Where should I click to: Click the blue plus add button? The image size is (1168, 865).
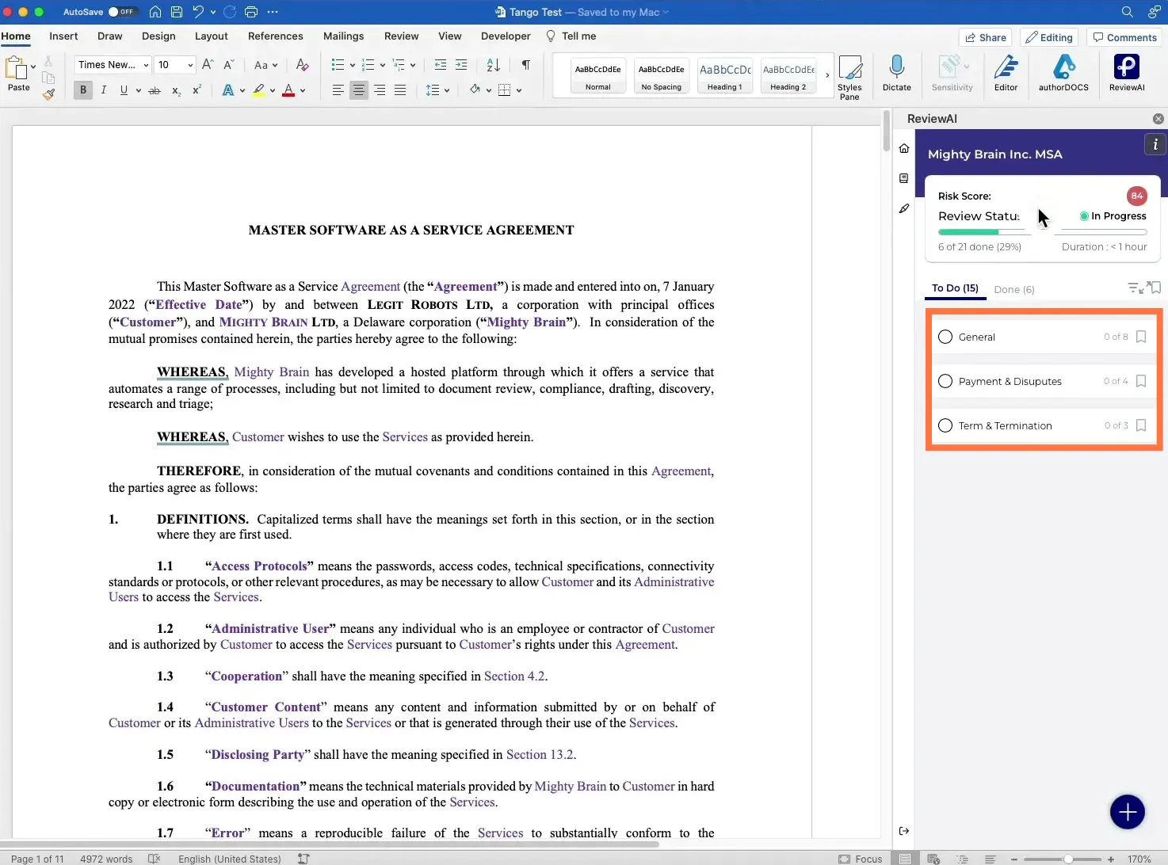point(1127,812)
